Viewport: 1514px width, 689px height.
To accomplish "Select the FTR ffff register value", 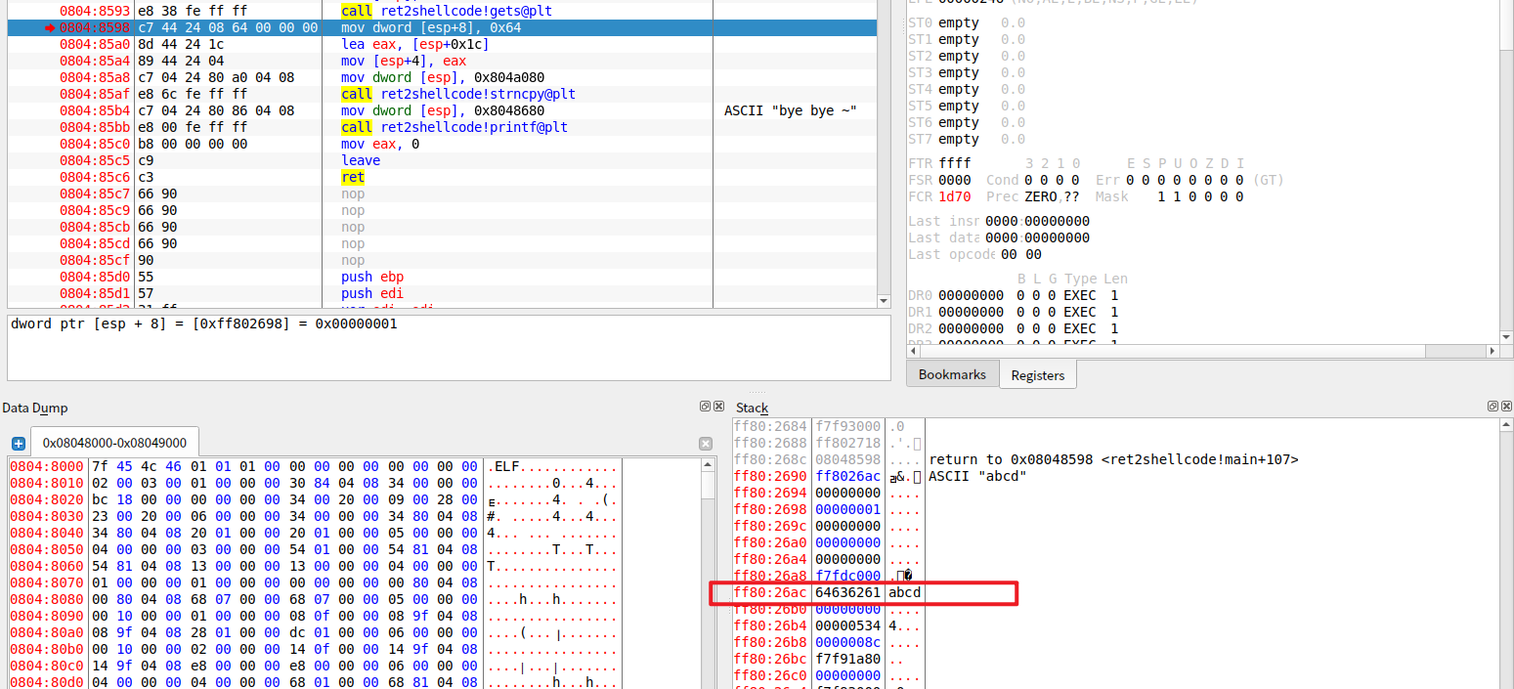I will coord(954,163).
